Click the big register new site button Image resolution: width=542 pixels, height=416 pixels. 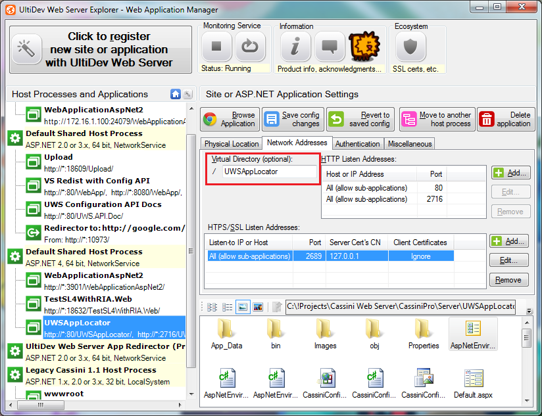point(101,49)
